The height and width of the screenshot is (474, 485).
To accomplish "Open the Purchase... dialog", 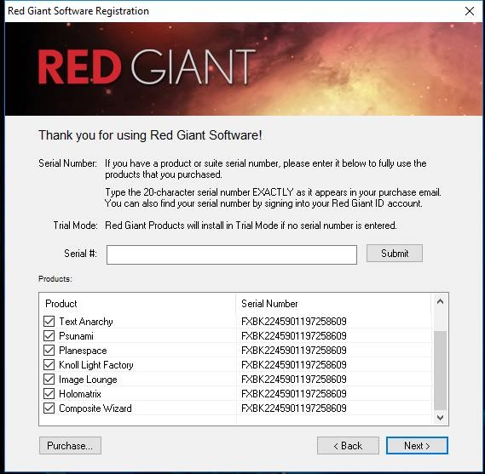I will [70, 445].
